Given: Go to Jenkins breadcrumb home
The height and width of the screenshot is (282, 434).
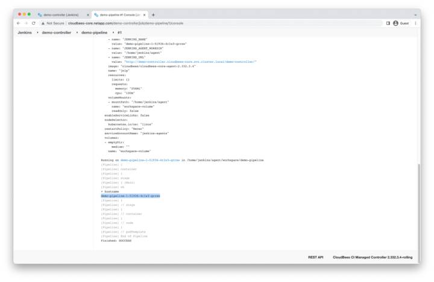Looking at the screenshot, I should point(25,33).
